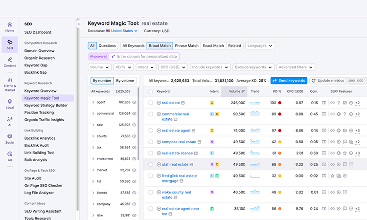Open the Content section icon

click(x=10, y=62)
